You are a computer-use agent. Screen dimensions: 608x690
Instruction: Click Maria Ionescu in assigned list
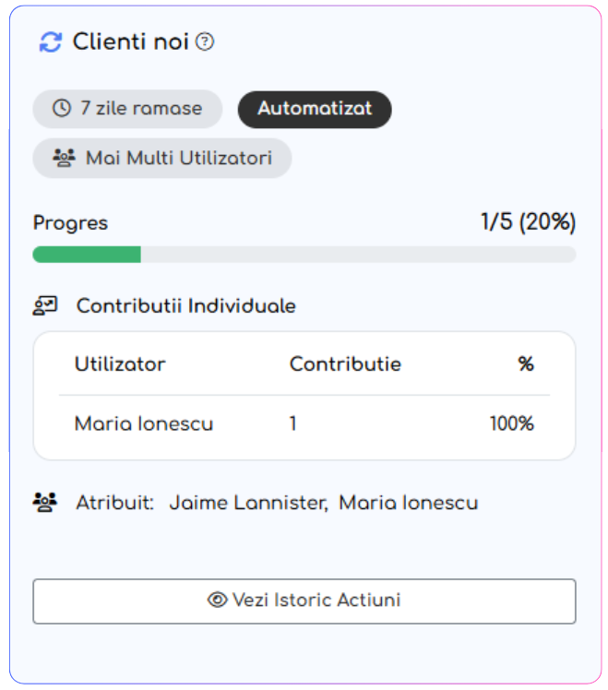(408, 503)
